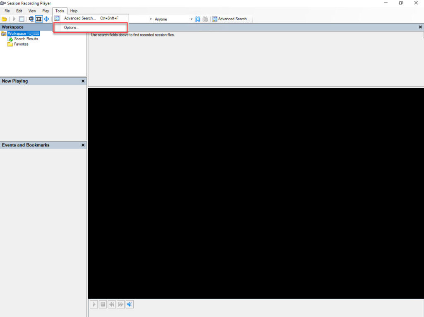This screenshot has height=317, width=424.
Task: Click the Play button under the player
Action: click(x=94, y=305)
